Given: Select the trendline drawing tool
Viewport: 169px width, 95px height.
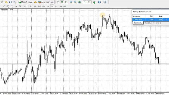Looking at the screenshot, I should [x=3, y=6].
